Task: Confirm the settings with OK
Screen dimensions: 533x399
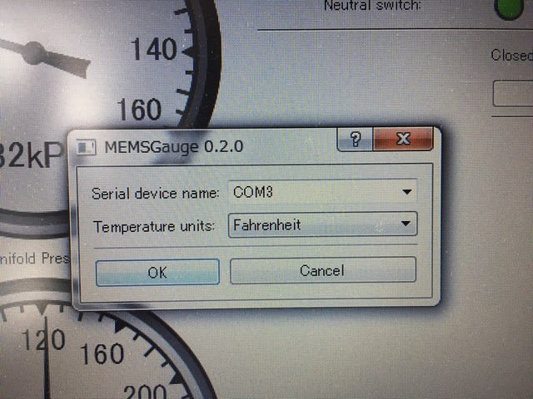Action: (x=157, y=273)
